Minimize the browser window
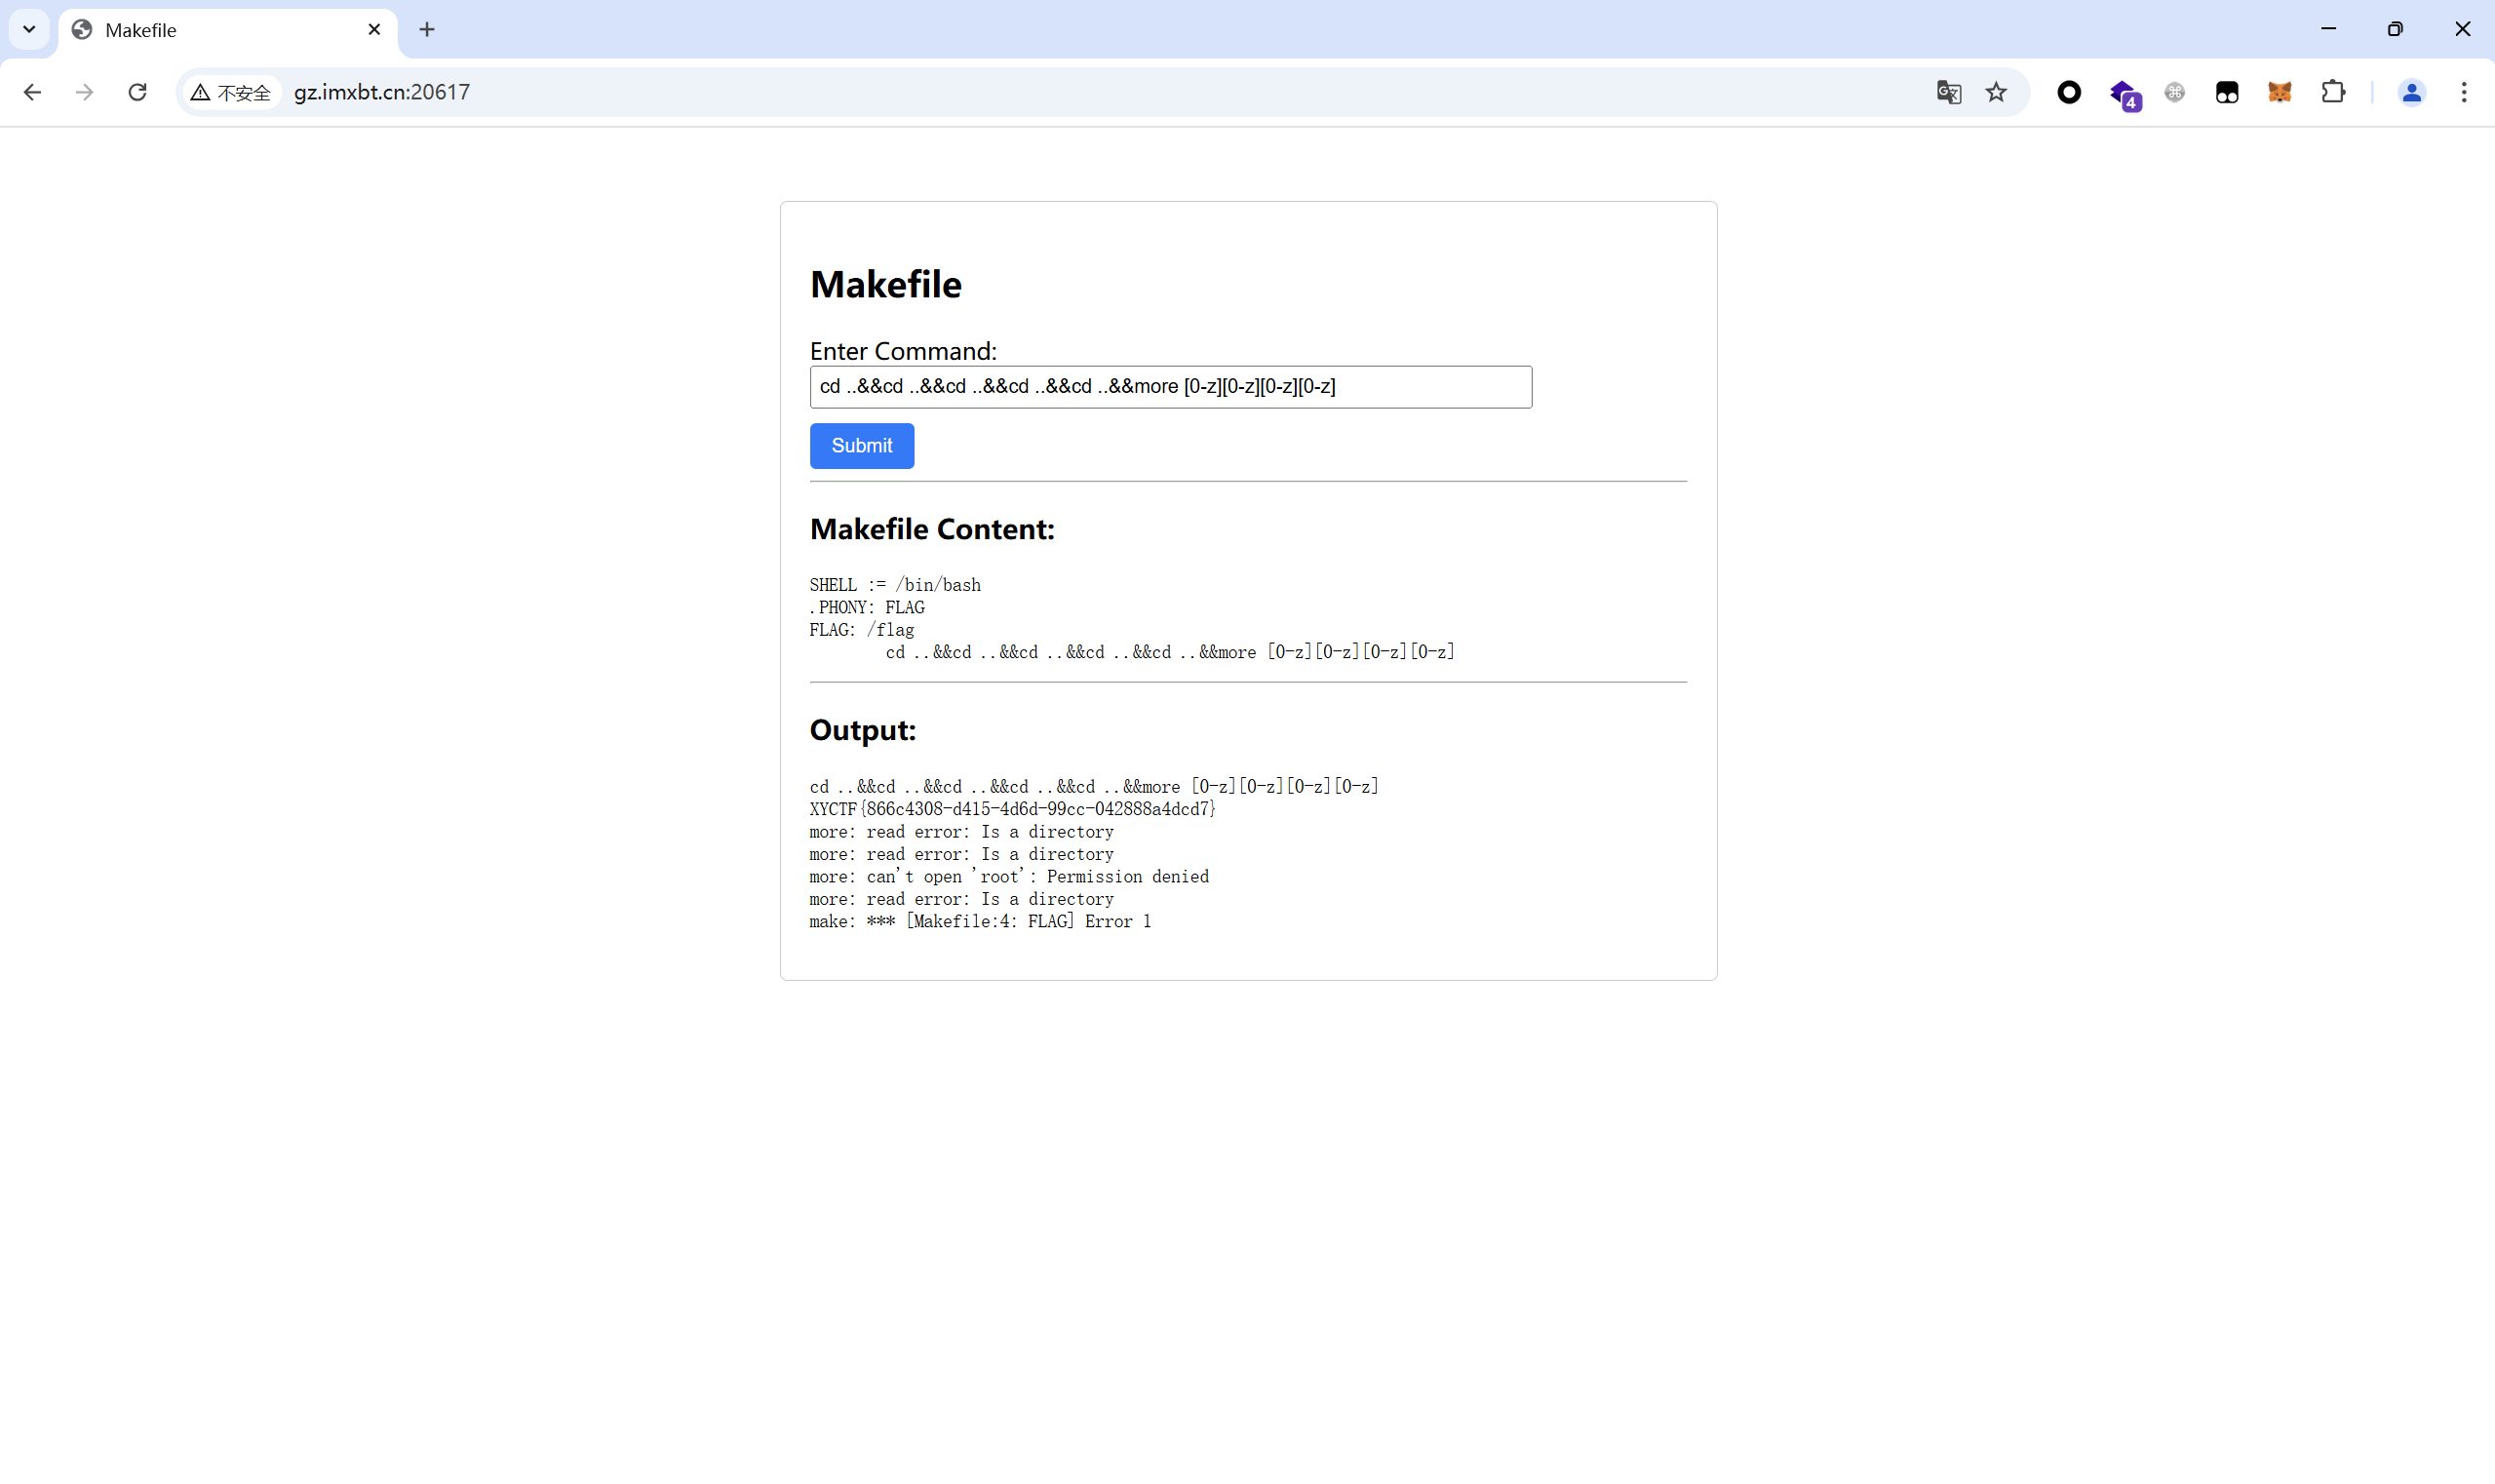Viewport: 2495px width, 1484px height. pyautogui.click(x=2328, y=29)
